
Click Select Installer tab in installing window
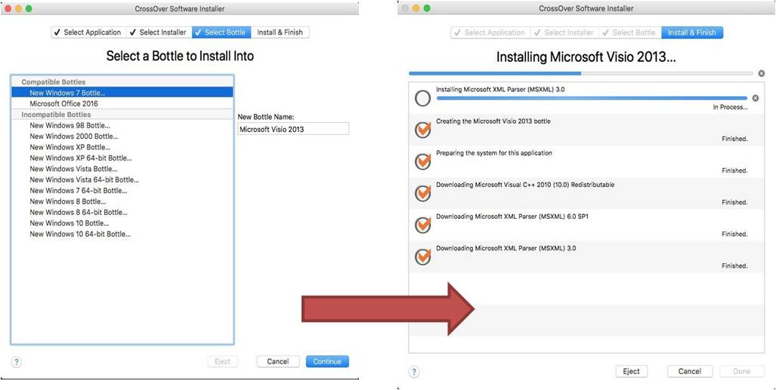tap(564, 32)
